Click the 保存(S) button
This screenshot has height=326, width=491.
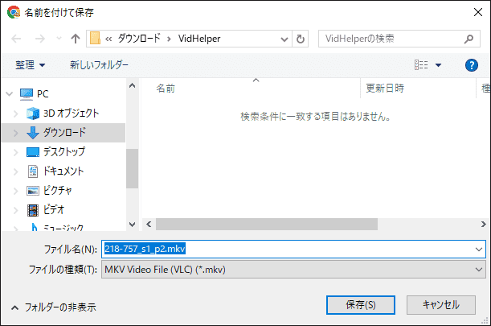click(361, 305)
